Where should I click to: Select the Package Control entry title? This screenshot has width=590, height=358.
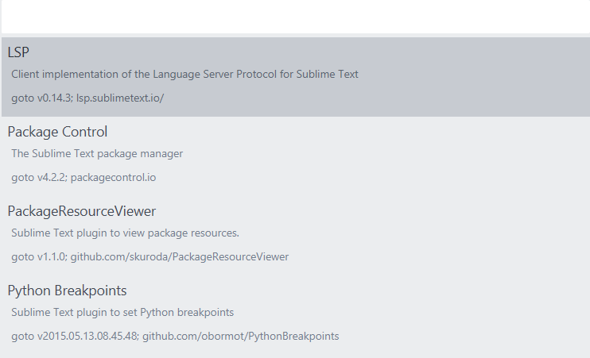(x=57, y=132)
